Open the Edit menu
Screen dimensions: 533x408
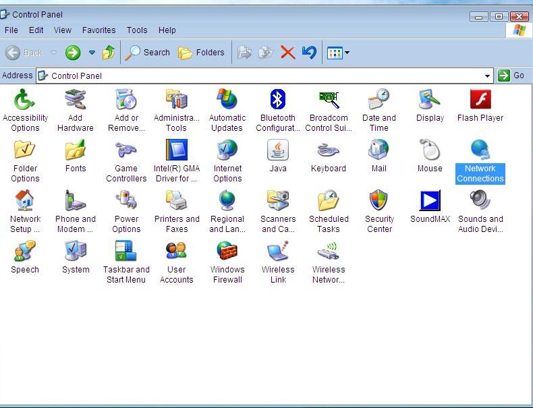click(36, 30)
